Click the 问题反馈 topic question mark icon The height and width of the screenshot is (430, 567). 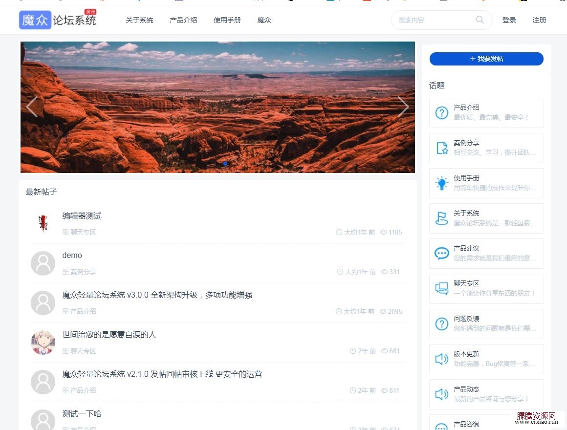tap(441, 324)
